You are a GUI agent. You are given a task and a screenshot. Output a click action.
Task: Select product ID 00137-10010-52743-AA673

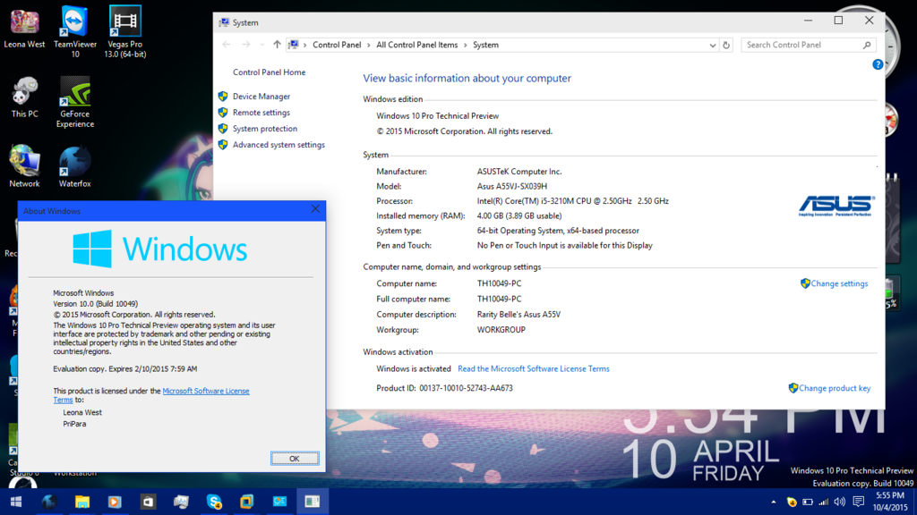click(466, 388)
